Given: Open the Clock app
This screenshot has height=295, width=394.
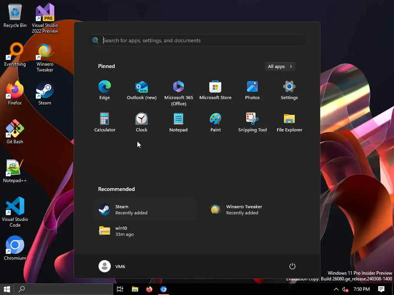Looking at the screenshot, I should click(x=142, y=123).
